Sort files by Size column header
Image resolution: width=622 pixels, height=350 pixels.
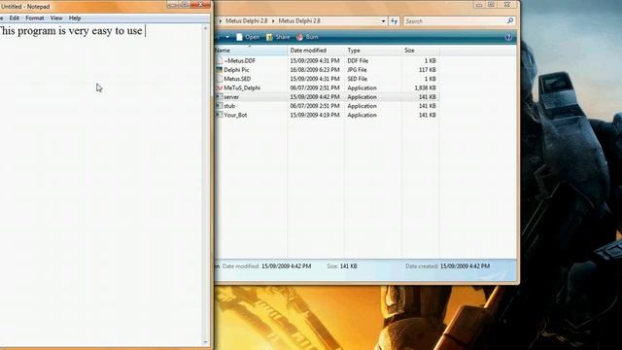[420, 51]
